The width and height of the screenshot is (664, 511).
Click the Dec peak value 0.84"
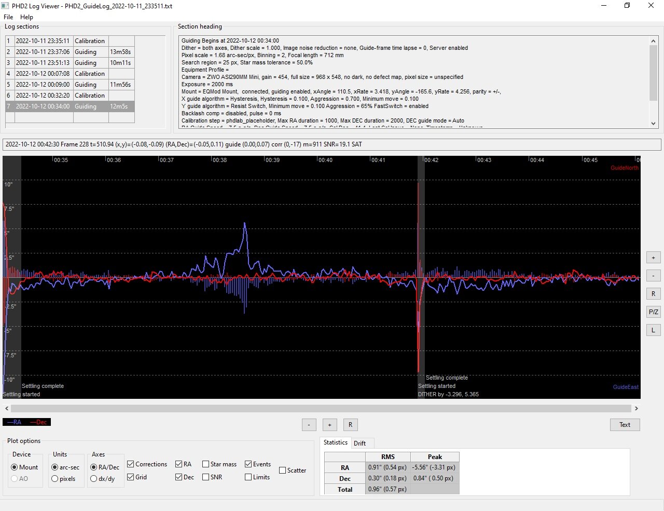pos(435,478)
